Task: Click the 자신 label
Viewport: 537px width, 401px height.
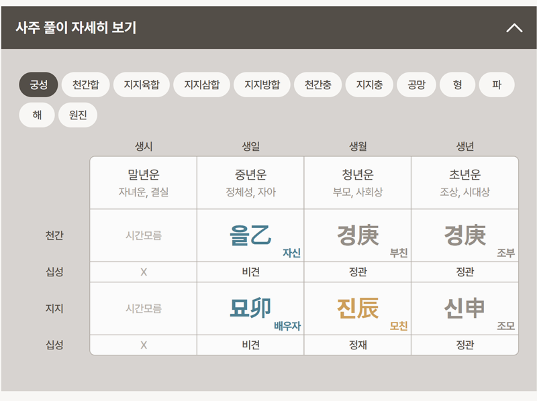Action: pos(291,253)
